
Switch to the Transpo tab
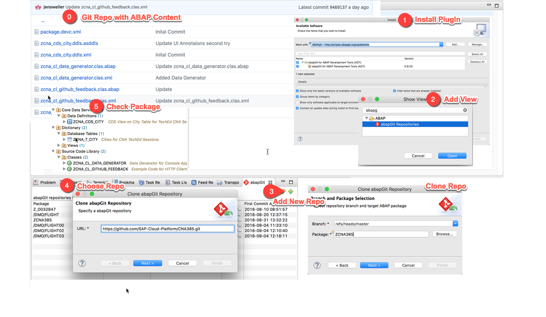[x=228, y=182]
